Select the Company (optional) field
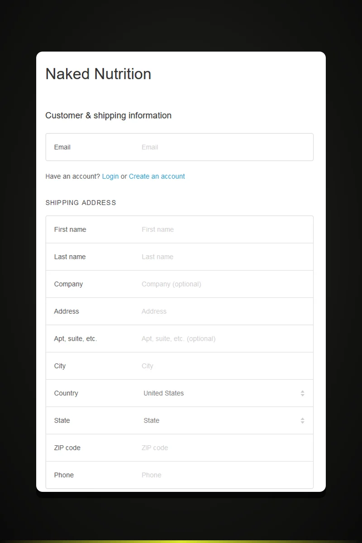The width and height of the screenshot is (362, 543). pyautogui.click(x=179, y=284)
